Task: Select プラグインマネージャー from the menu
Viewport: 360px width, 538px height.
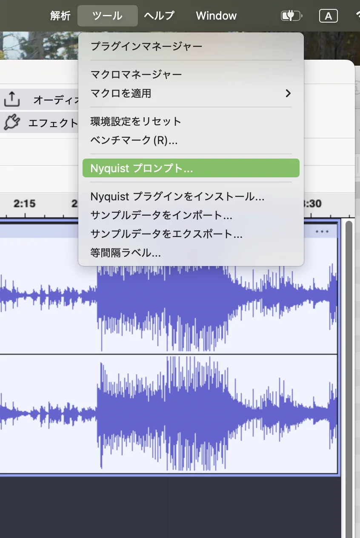Action: [146, 46]
